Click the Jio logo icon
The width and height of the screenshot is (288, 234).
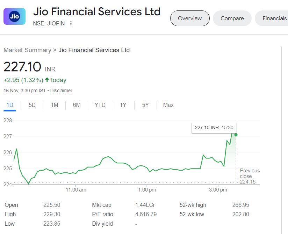click(14, 16)
